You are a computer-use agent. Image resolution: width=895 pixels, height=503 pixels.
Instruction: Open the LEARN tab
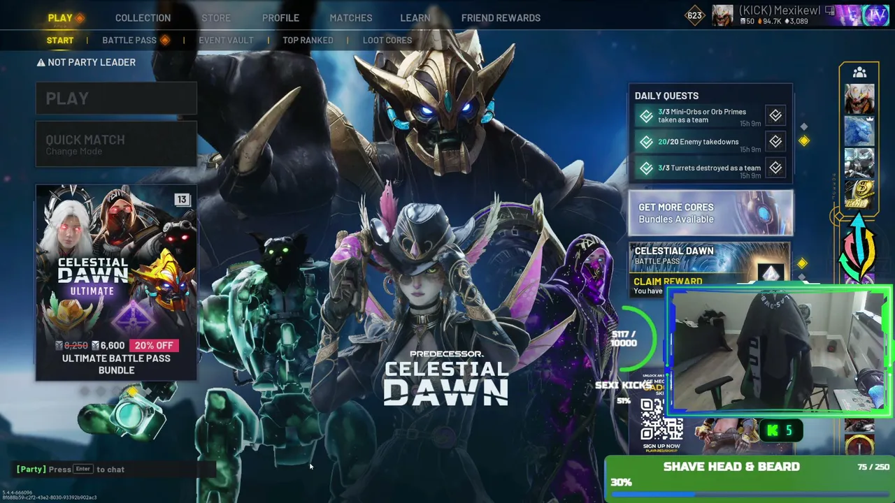(x=415, y=18)
